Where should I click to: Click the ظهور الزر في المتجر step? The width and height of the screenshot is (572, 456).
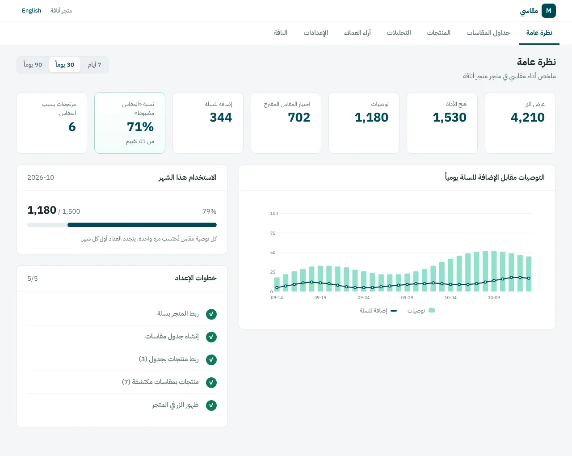(x=122, y=405)
